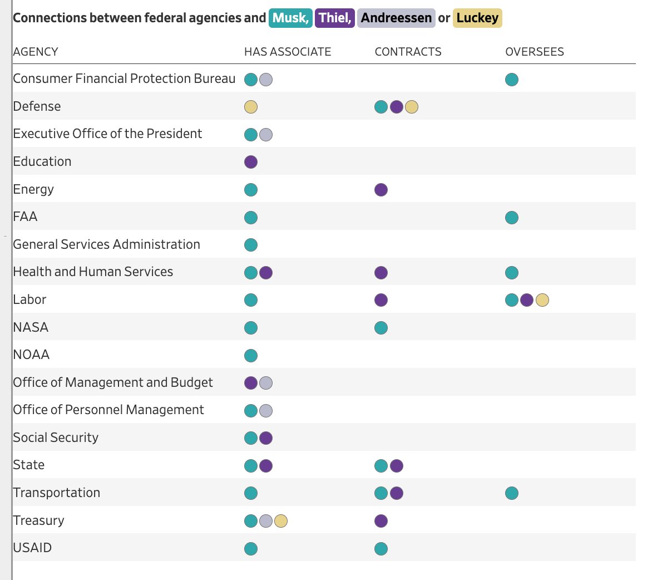Click the Musk legend tag in title

pyautogui.click(x=290, y=18)
